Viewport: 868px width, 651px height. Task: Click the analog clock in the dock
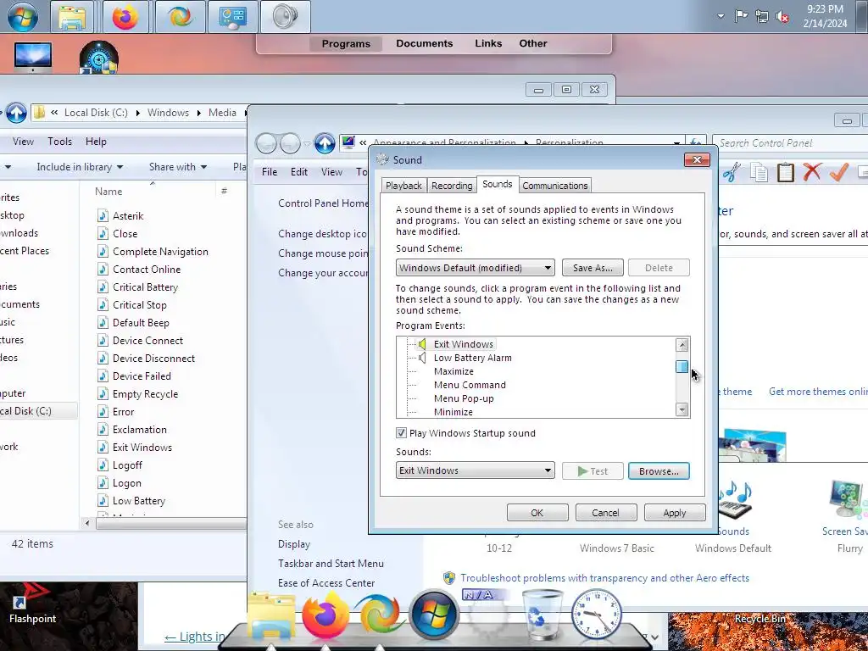[x=596, y=615]
